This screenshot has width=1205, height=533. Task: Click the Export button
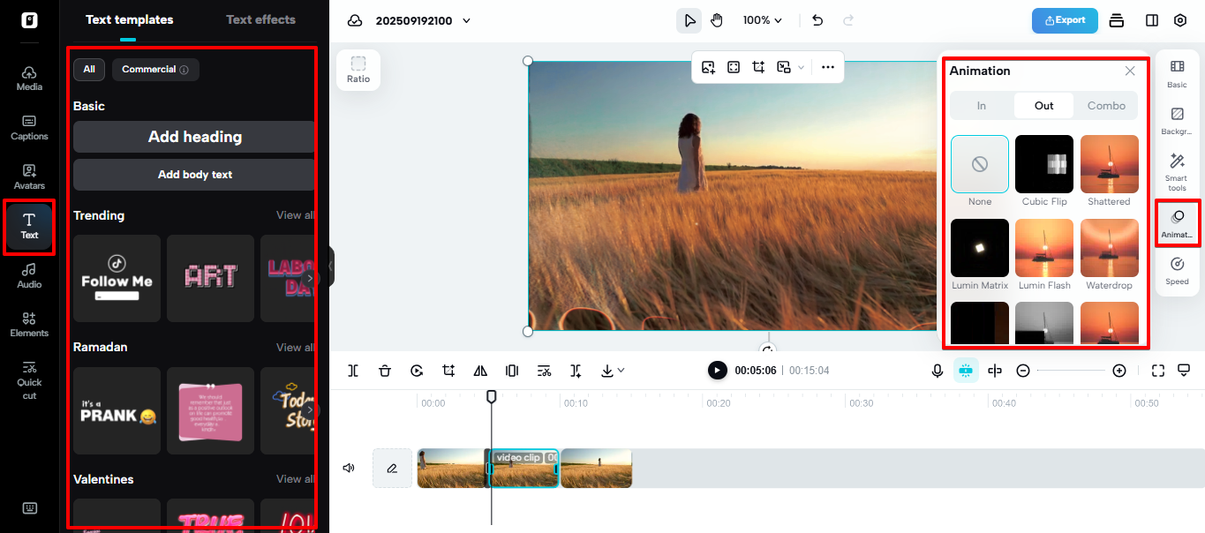click(x=1064, y=20)
